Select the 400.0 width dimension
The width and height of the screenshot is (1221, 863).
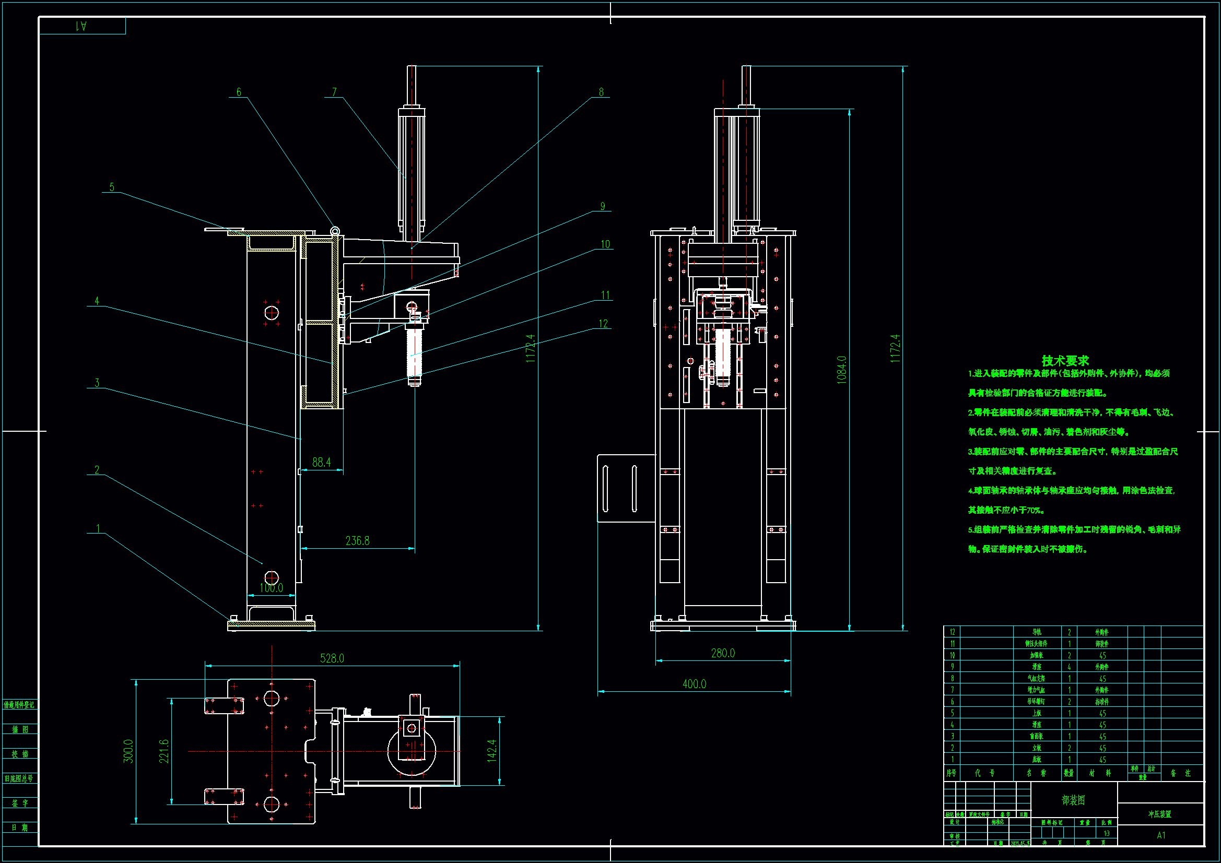coord(694,684)
